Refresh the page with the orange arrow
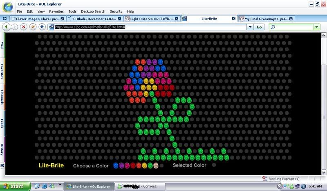The width and height of the screenshot is (327, 191). 33,27
